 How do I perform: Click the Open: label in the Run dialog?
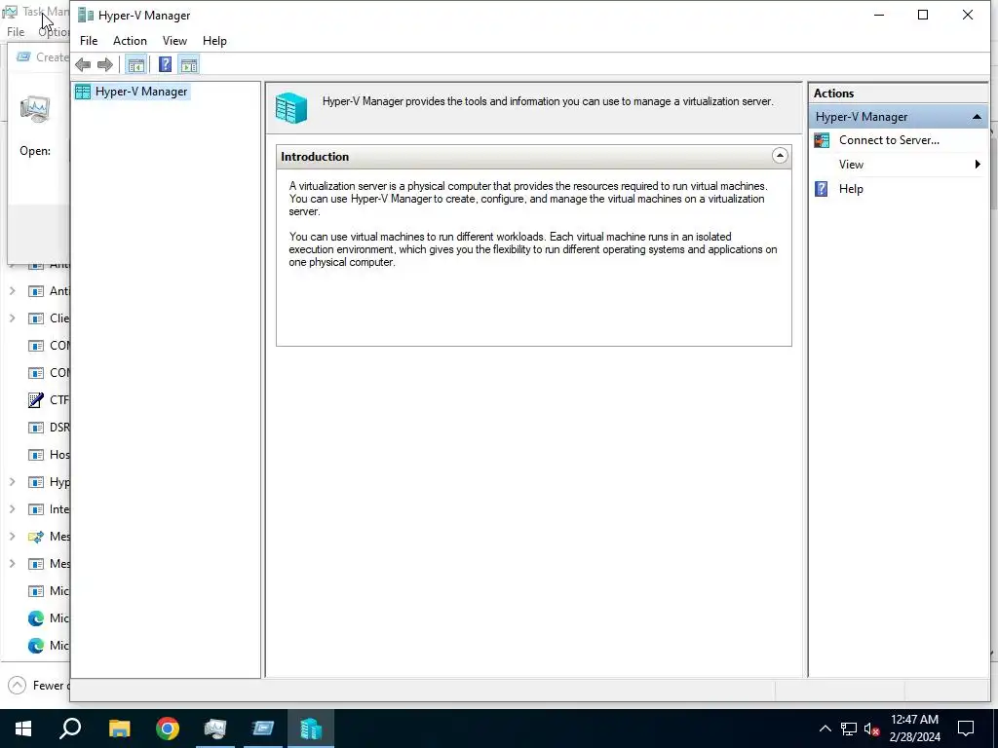click(35, 151)
